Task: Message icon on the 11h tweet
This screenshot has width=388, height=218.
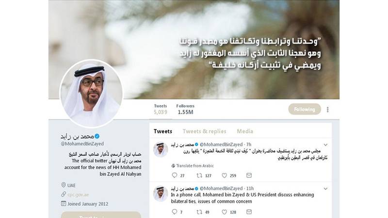Action: click(x=249, y=212)
